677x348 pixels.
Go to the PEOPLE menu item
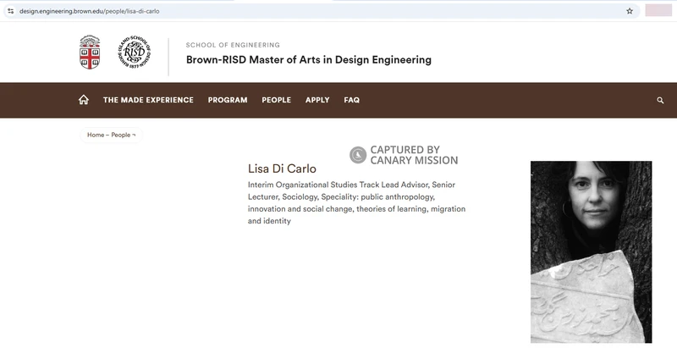pos(277,100)
